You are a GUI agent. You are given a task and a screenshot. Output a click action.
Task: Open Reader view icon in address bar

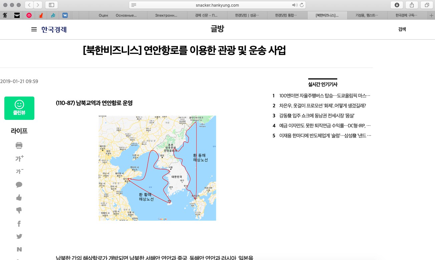tap(134, 5)
